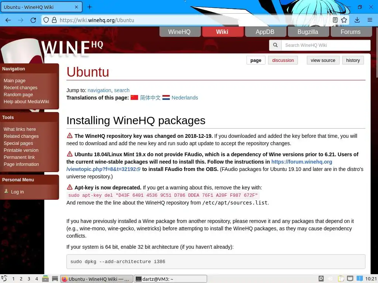378x283 pixels.
Task: Open the network tray icon
Action: (x=350, y=279)
